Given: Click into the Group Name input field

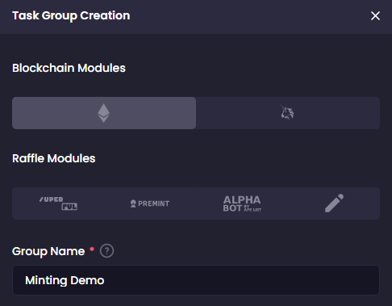Looking at the screenshot, I should 196,280.
